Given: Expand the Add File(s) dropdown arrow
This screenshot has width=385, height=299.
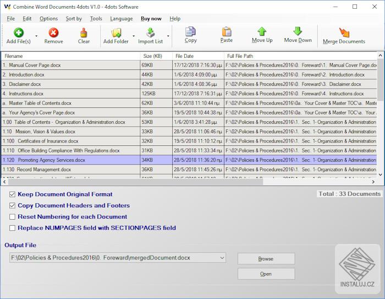Looking at the screenshot, I should (x=36, y=36).
